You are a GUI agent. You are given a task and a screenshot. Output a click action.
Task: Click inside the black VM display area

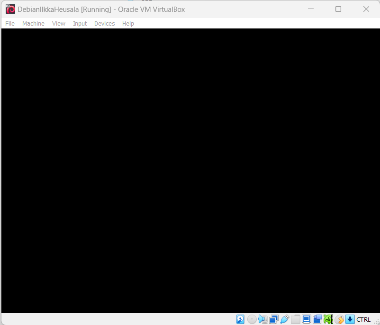[x=190, y=171]
